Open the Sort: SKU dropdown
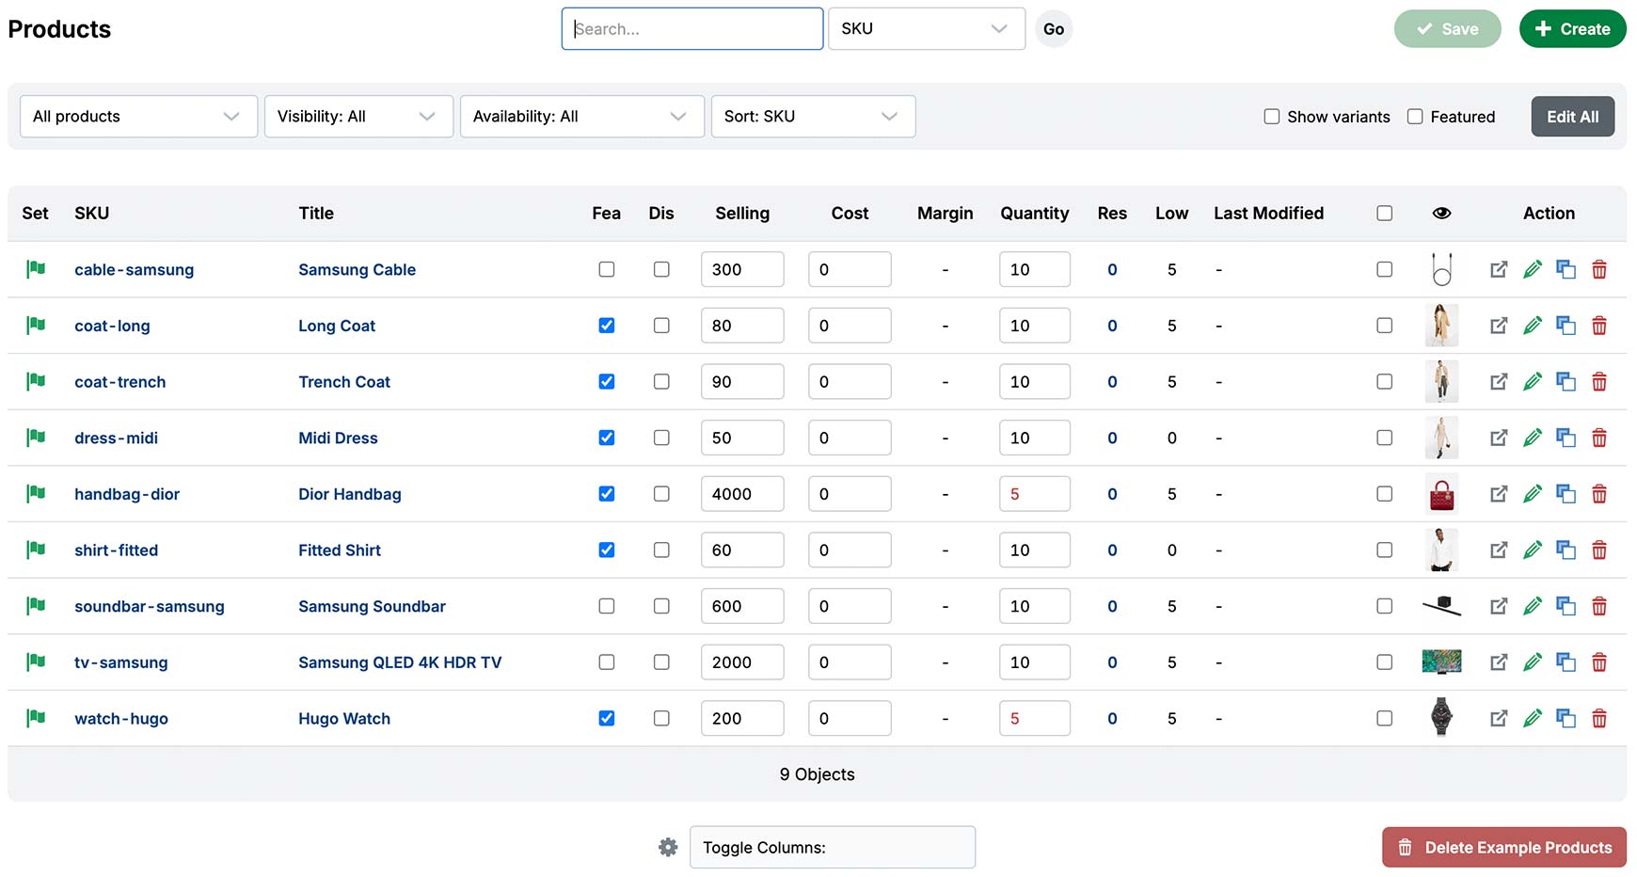The image size is (1637, 877). pos(812,117)
